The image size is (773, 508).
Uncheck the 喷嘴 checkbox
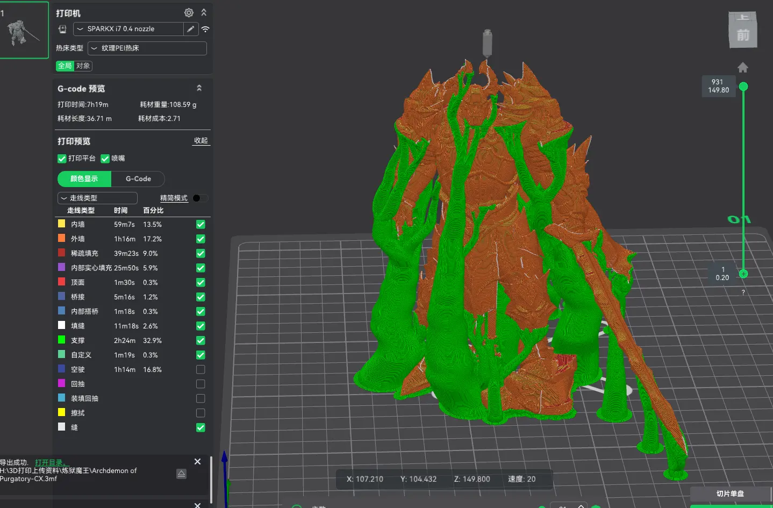tap(105, 159)
